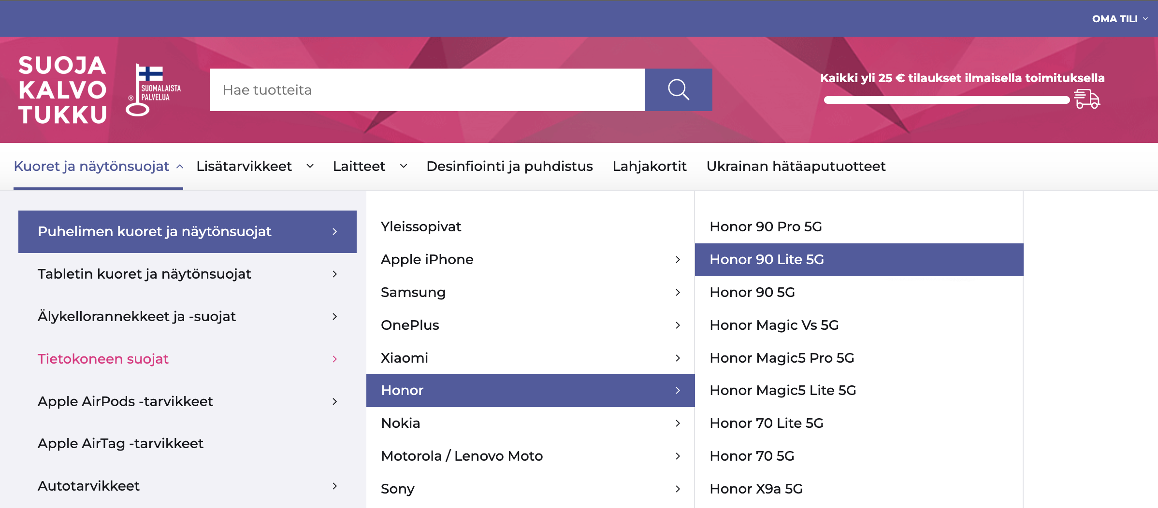Expand the Autotarvikkeet chevron
Image resolution: width=1158 pixels, height=508 pixels.
coord(334,486)
